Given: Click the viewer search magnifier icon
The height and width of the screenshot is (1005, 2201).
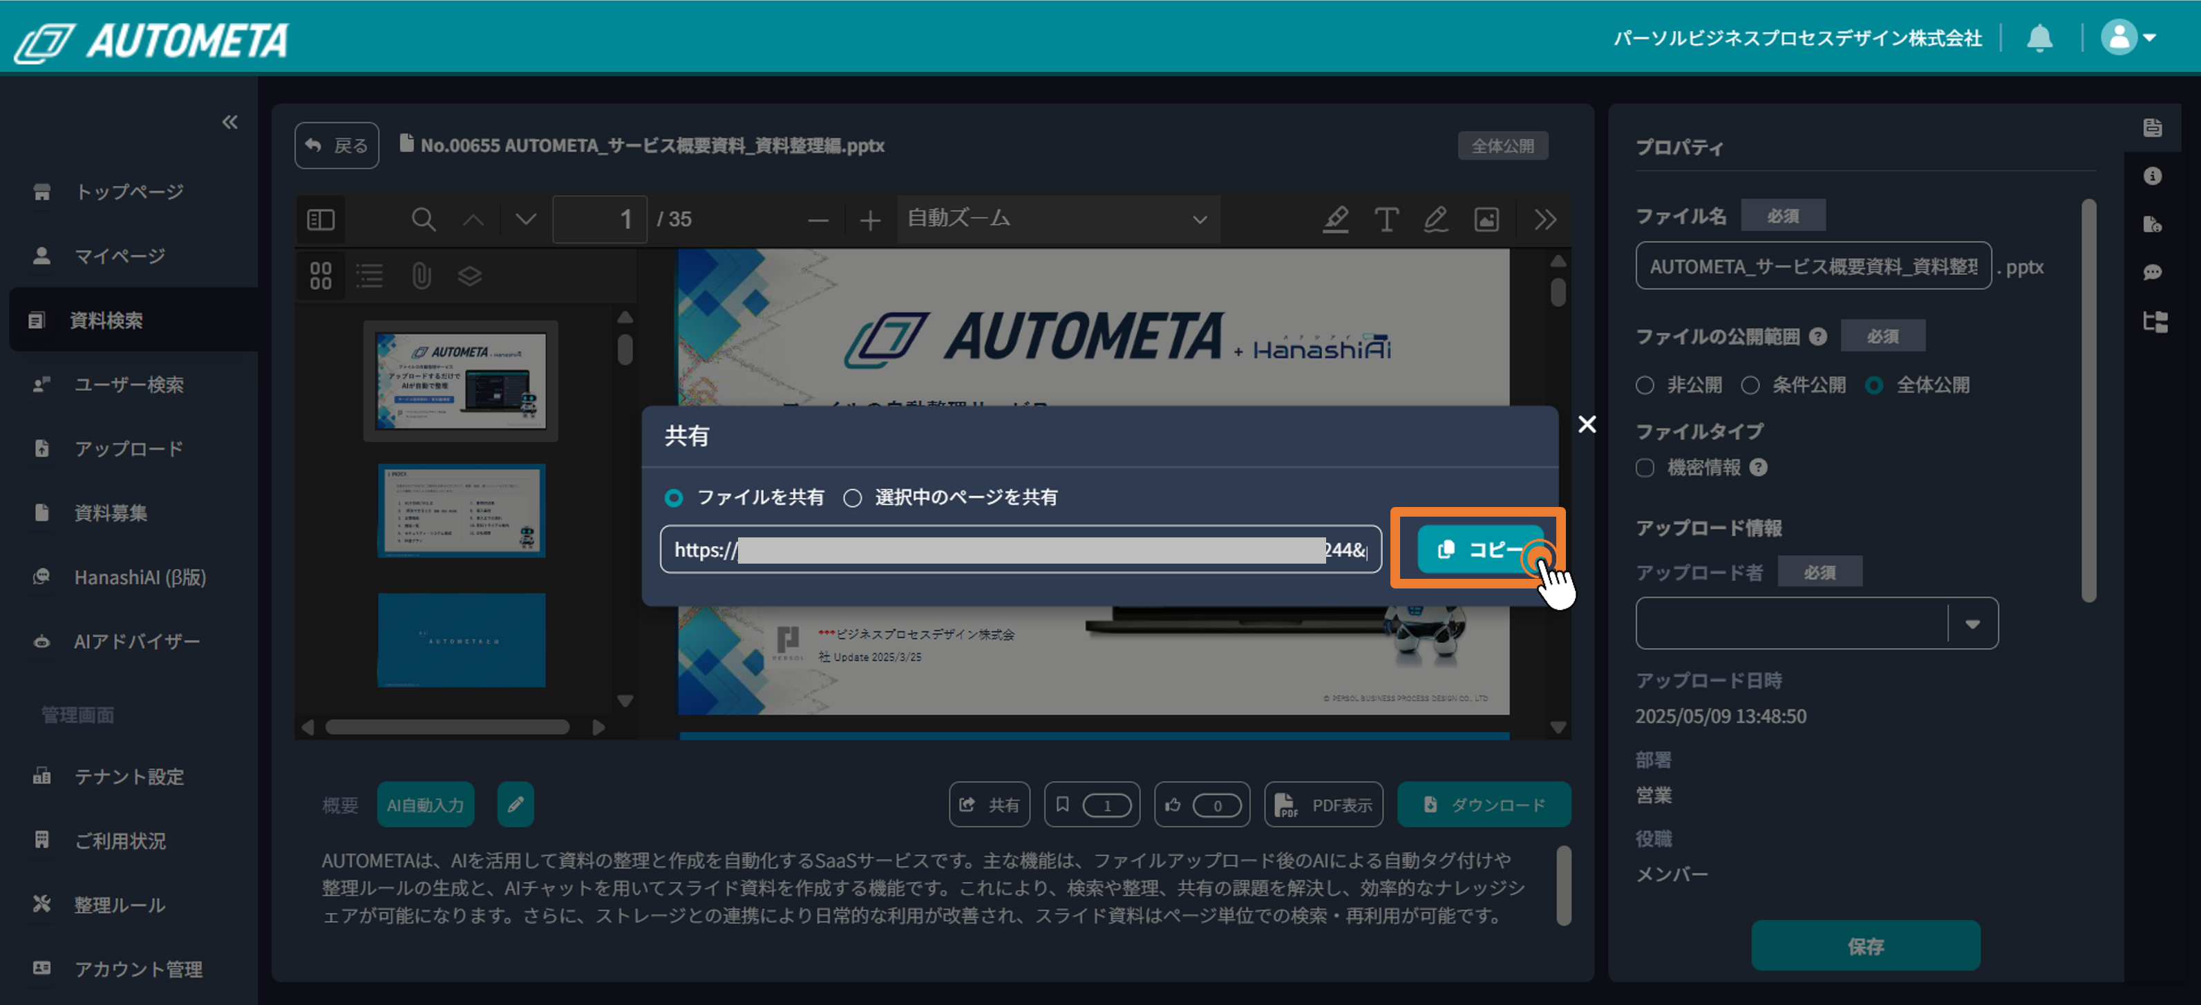Looking at the screenshot, I should [423, 220].
